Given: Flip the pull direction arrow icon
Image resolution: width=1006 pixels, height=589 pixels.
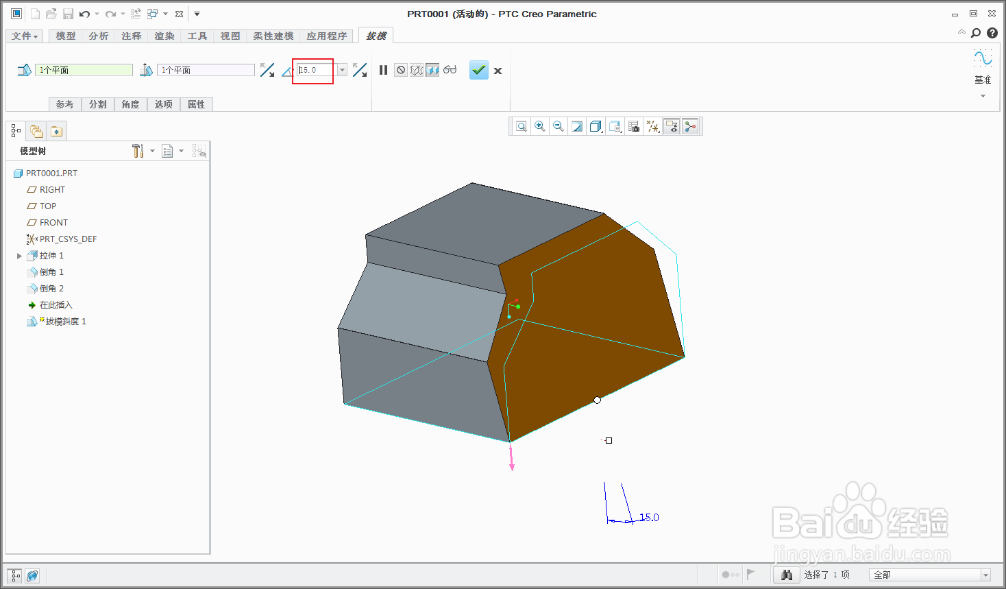Looking at the screenshot, I should (267, 70).
